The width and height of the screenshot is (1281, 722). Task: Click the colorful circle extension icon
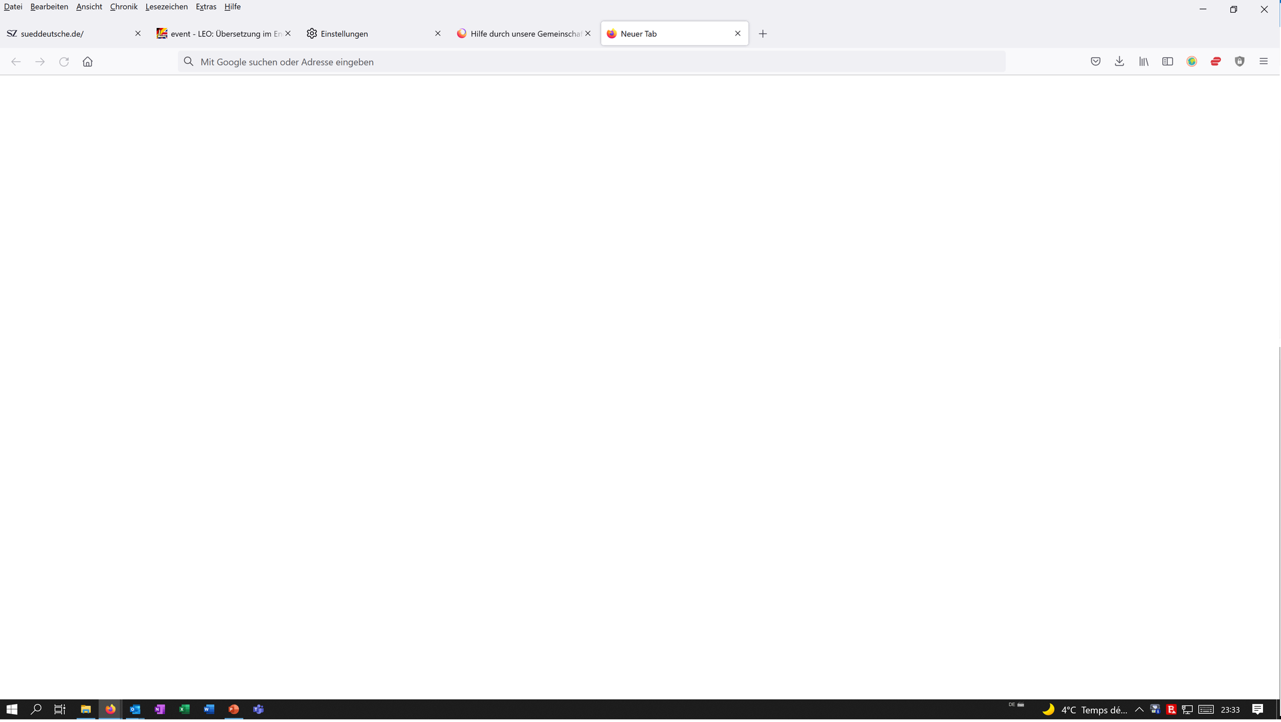click(x=1192, y=61)
